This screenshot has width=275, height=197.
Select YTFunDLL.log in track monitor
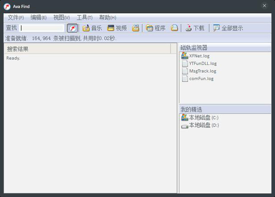click(203, 64)
